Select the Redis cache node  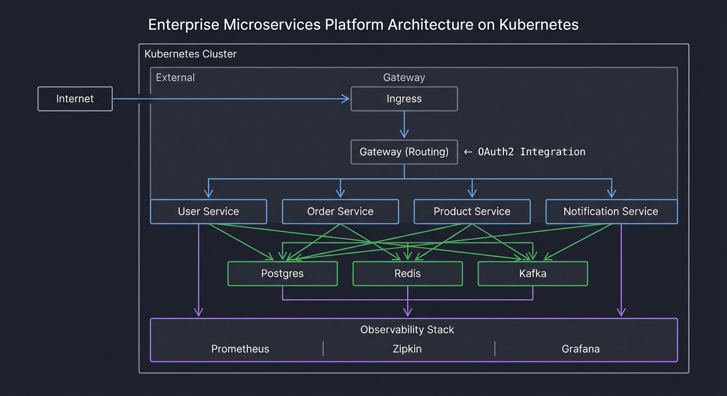tap(407, 273)
